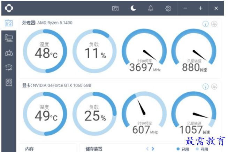Select the dashboard tab in the sidebar
Image resolution: width=228 pixels, height=152 pixels.
click(x=9, y=23)
